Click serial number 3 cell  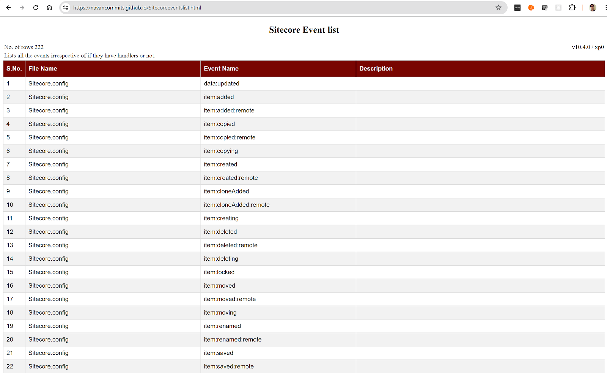(14, 110)
